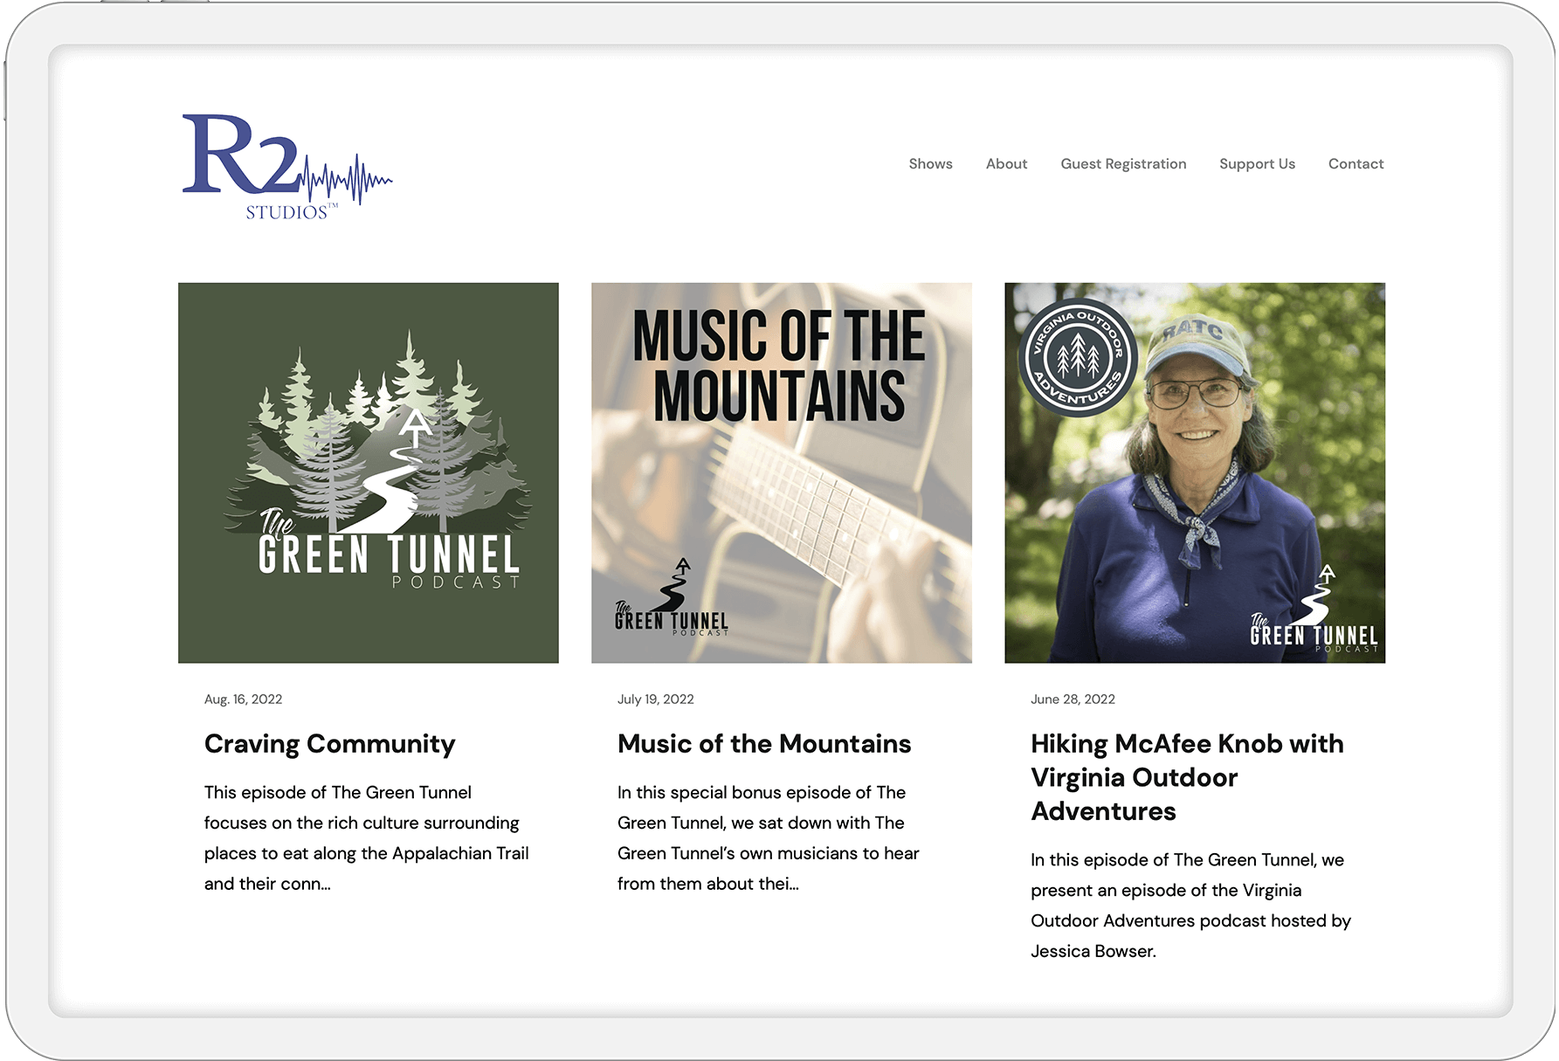Open the Shows menu item

[930, 164]
